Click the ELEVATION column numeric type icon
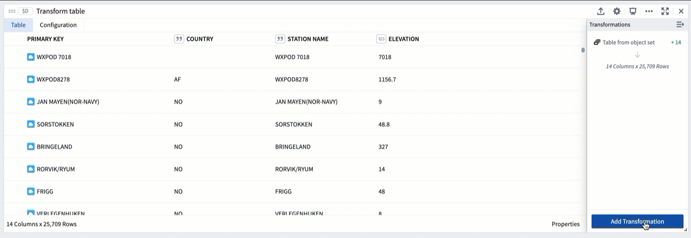The image size is (691, 238). point(381,39)
